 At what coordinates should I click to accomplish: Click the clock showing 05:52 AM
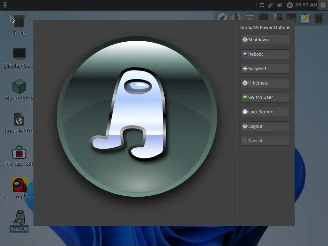(x=306, y=5)
